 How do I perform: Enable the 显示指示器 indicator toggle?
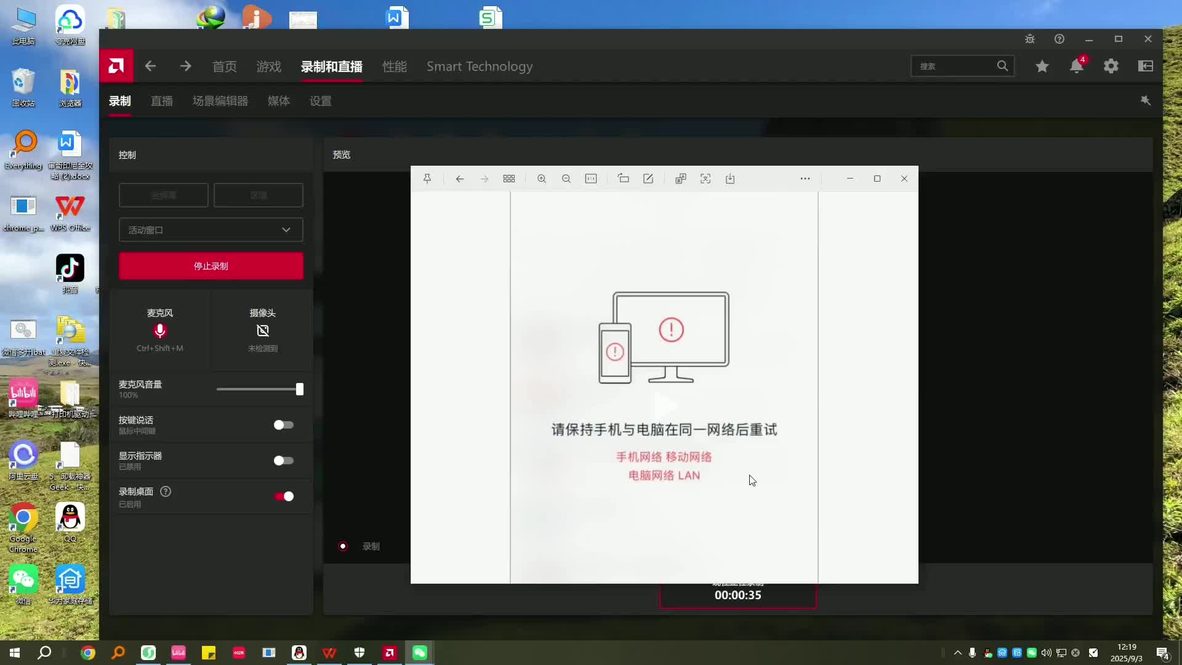pyautogui.click(x=283, y=461)
